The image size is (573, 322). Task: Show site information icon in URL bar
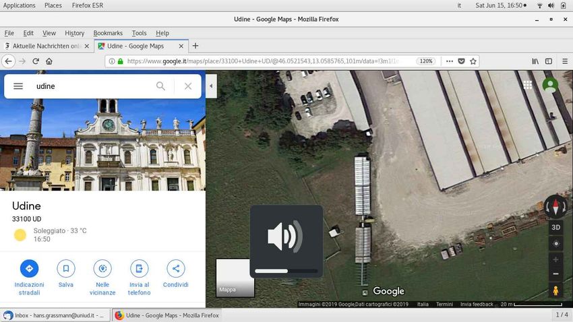112,61
